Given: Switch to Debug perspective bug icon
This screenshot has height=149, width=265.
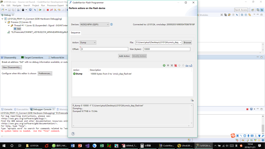Looking at the screenshot, I should [262, 10].
